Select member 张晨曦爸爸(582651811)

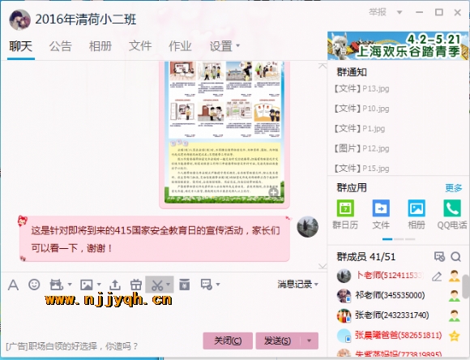(x=399, y=336)
